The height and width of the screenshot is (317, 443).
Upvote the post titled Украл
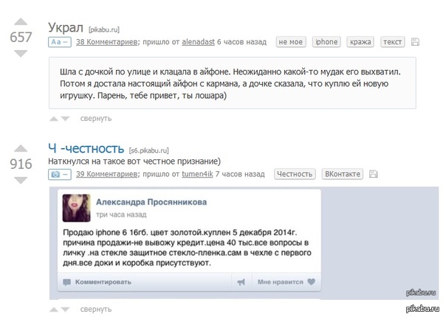[x=21, y=21]
